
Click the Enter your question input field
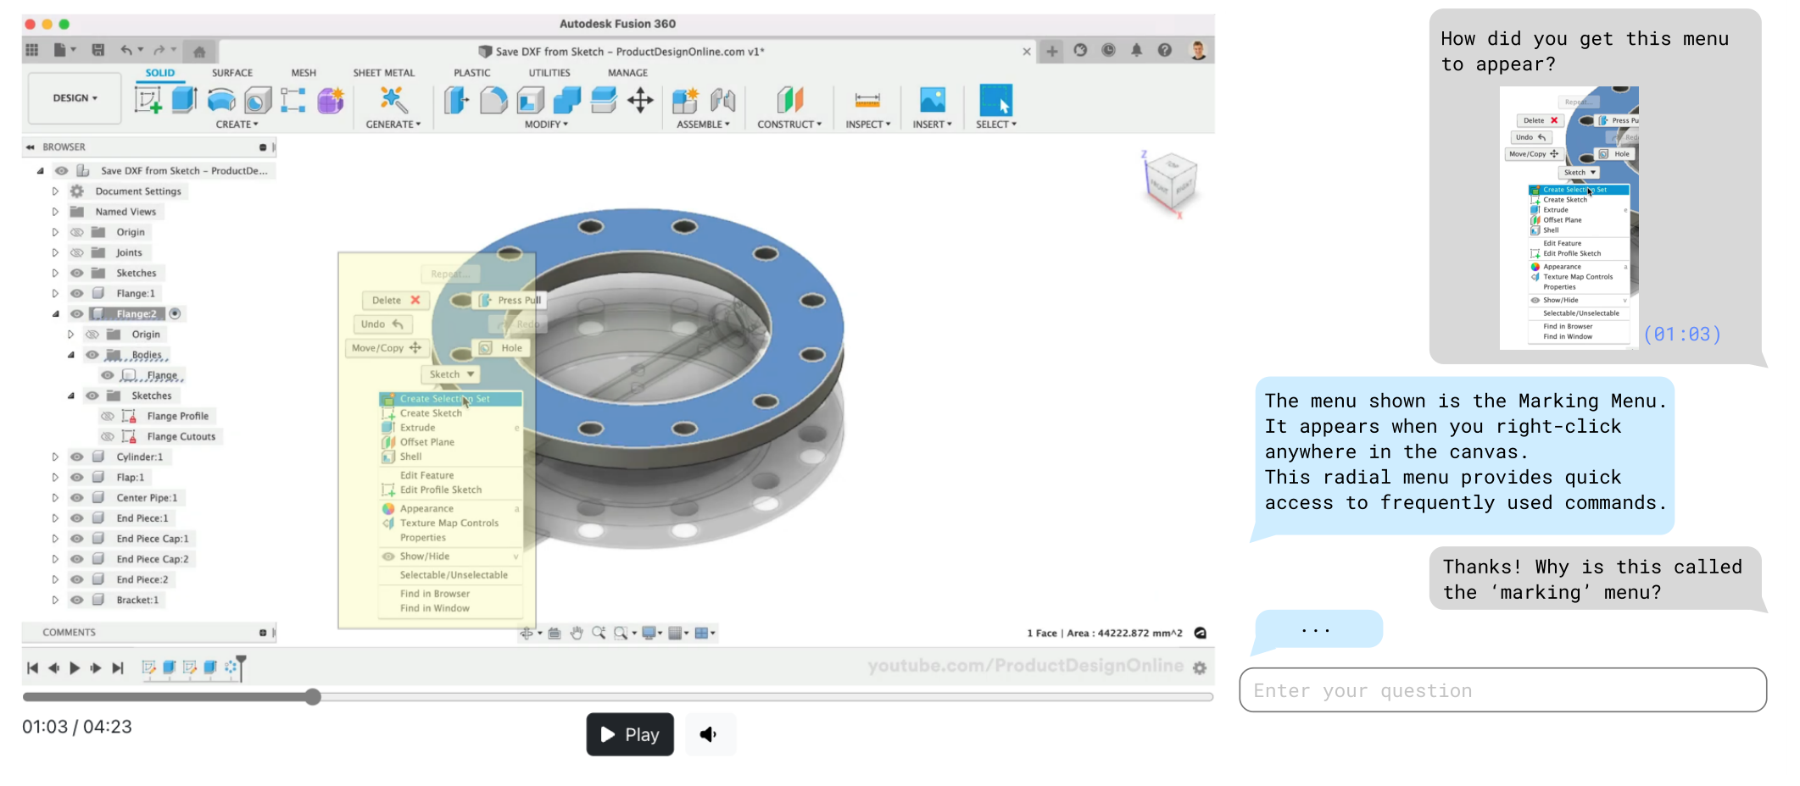1502,690
